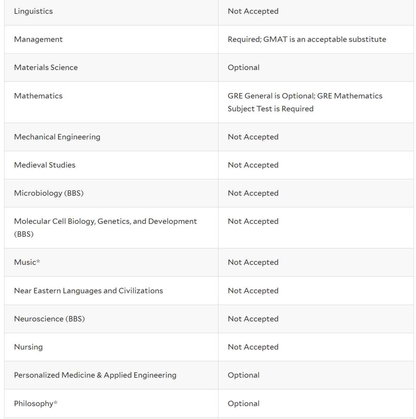The height and width of the screenshot is (419, 416).
Task: Select the Philosophy* program entry
Action: pos(35,404)
